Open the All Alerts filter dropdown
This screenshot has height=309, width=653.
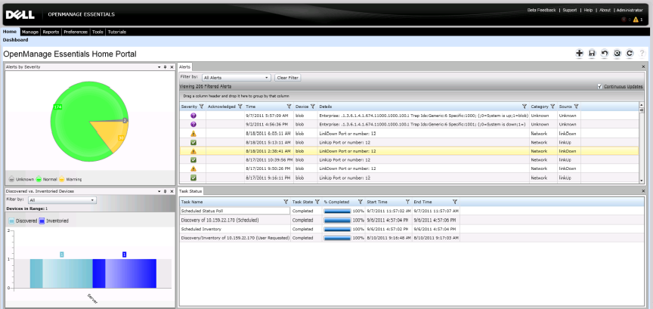tap(236, 78)
